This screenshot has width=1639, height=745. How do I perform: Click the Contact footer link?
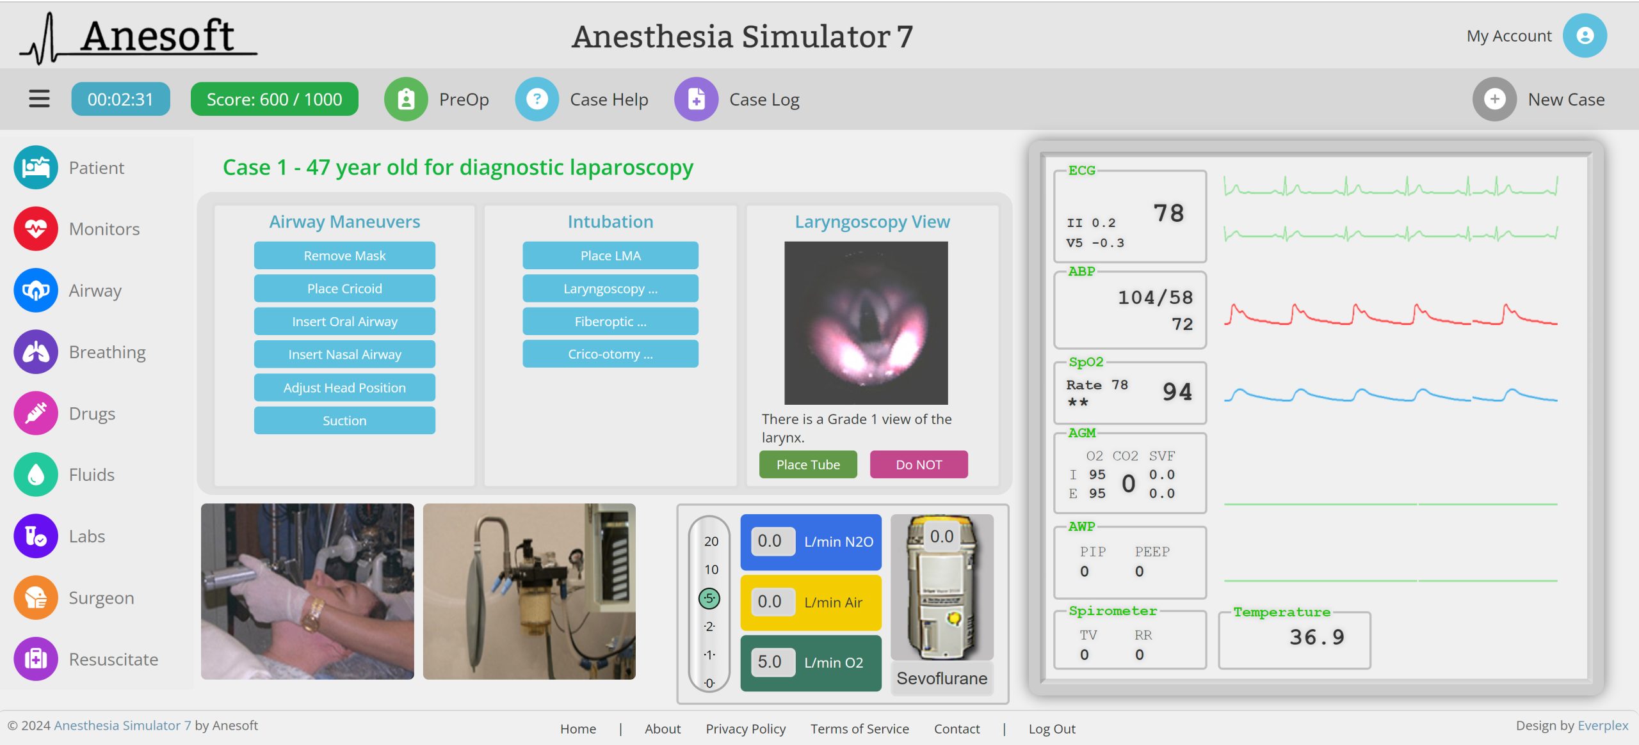click(957, 728)
